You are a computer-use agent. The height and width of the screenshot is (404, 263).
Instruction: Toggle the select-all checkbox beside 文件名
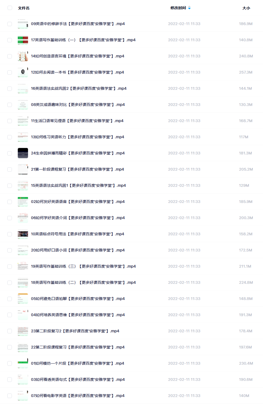(10, 8)
